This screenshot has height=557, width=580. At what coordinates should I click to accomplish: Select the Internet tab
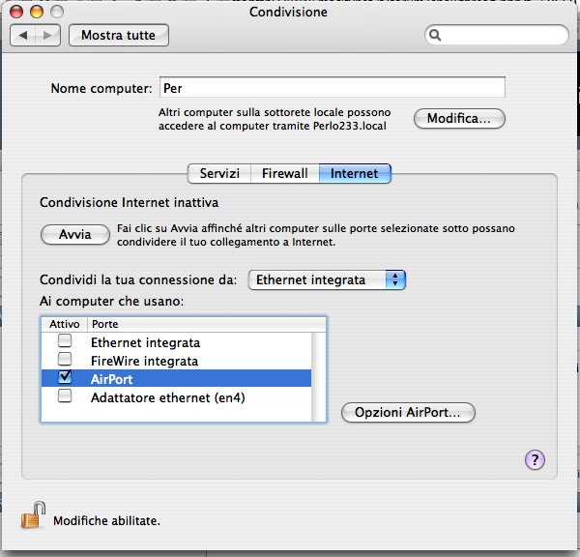tap(355, 173)
